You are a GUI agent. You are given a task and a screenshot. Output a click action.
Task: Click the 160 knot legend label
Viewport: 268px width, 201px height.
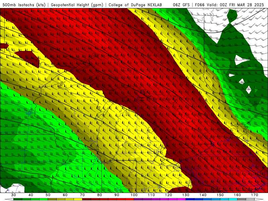(x=238, y=195)
